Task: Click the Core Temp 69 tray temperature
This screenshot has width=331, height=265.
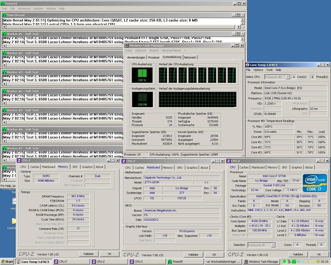Action: [x=299, y=262]
